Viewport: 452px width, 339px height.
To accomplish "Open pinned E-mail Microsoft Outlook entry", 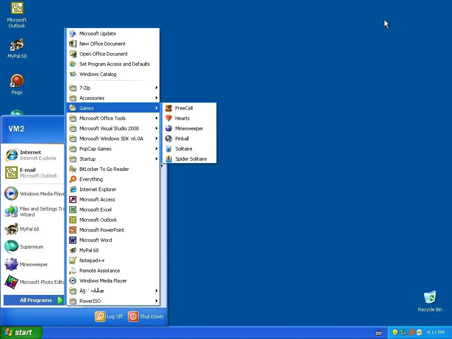I will (34, 173).
